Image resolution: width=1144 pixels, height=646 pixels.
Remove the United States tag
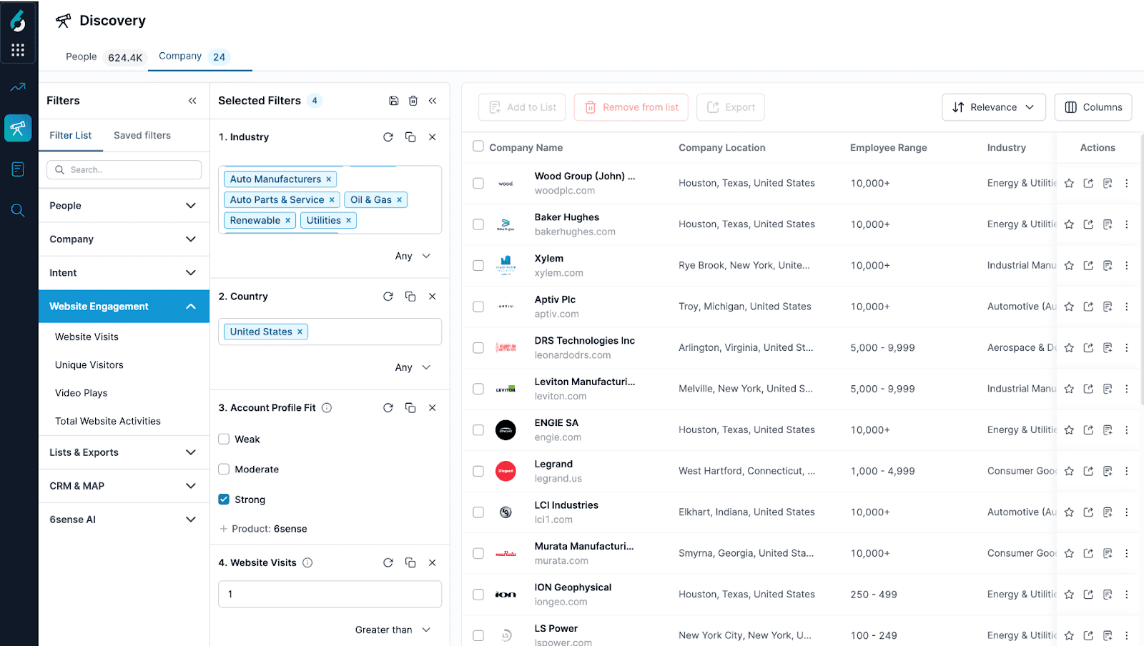tap(300, 332)
